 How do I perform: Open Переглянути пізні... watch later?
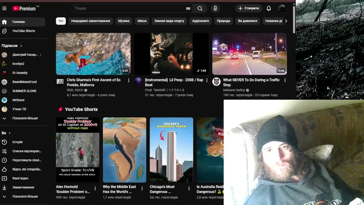23,160
